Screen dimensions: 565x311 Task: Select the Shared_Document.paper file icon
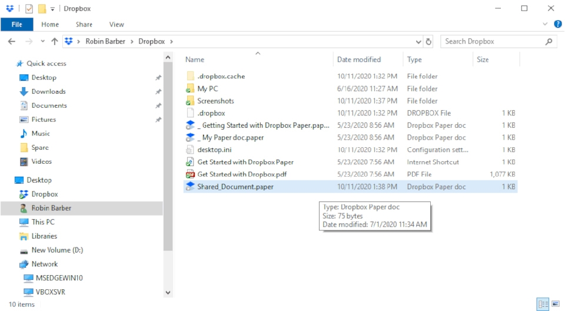pos(190,187)
